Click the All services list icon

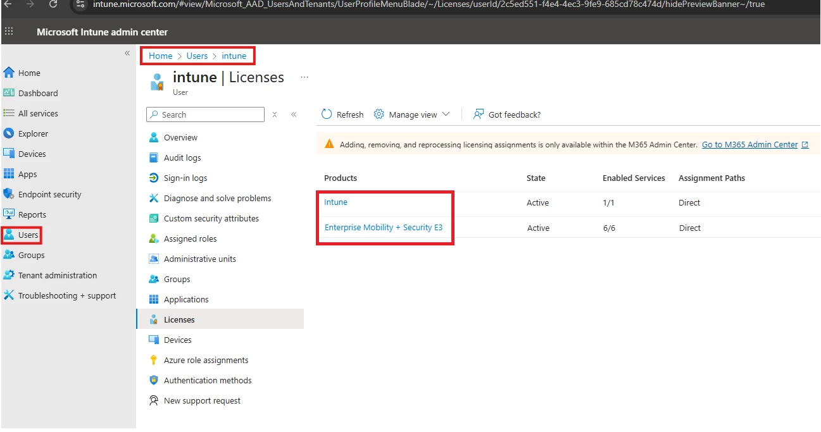point(9,113)
